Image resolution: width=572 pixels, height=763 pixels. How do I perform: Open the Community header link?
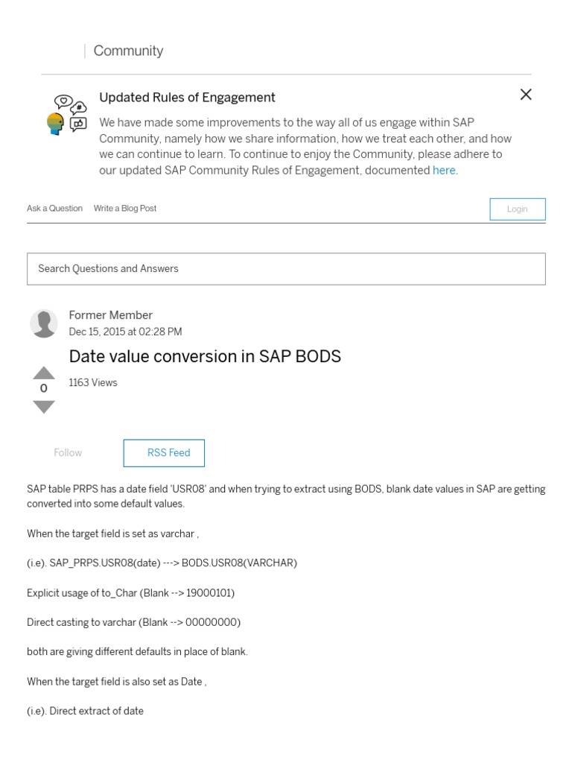pos(128,51)
